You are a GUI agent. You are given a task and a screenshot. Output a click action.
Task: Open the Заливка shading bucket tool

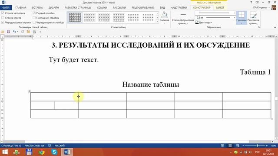pos(164,18)
